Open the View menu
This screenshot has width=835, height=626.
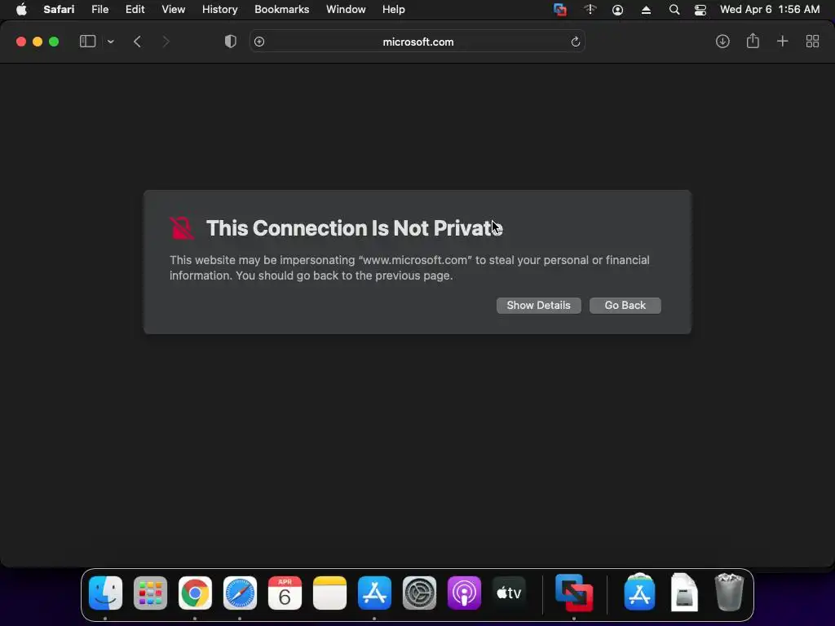click(x=173, y=10)
